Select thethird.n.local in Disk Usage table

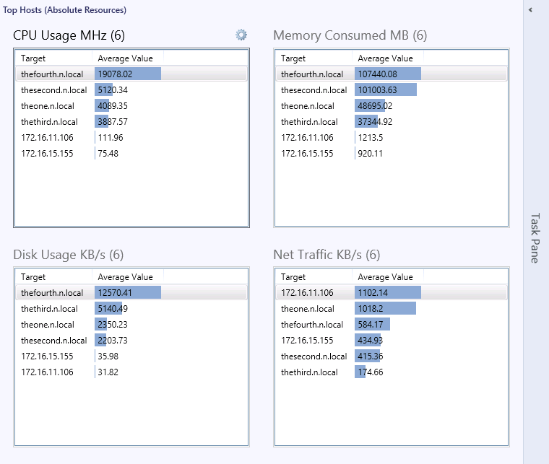[49, 309]
